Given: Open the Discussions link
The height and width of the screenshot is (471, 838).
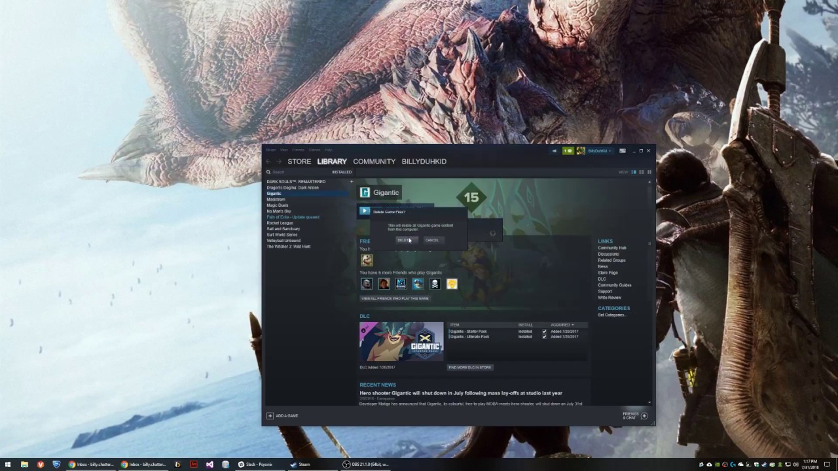Looking at the screenshot, I should 608,254.
